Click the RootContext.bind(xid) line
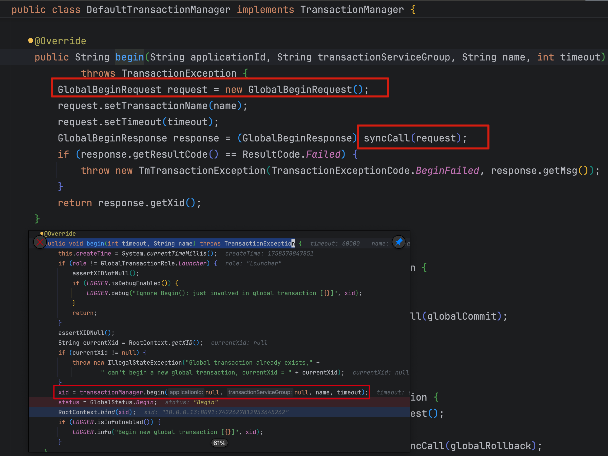The height and width of the screenshot is (456, 608). pos(97,412)
